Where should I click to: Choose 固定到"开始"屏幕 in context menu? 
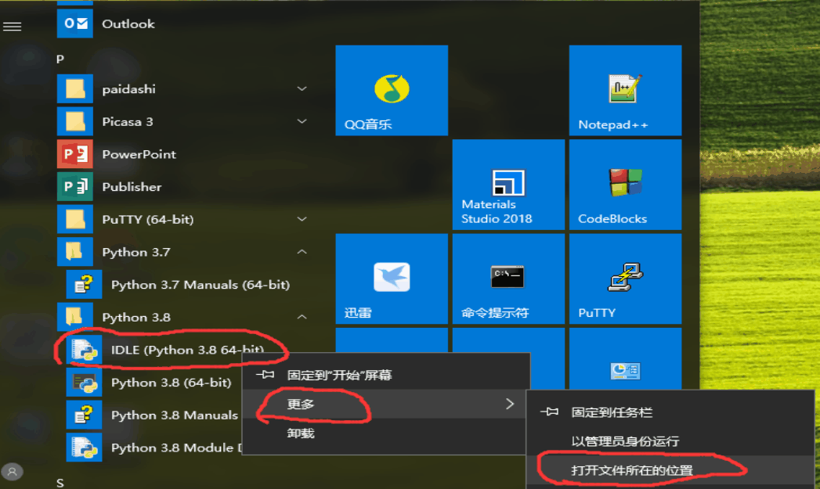pos(386,375)
